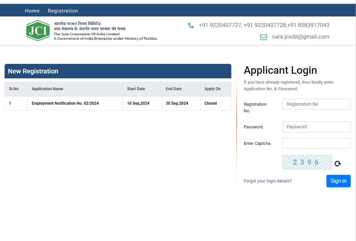This screenshot has width=356, height=241.
Task: Select Employment Notification No. 02/2024 entry
Action: (x=65, y=103)
